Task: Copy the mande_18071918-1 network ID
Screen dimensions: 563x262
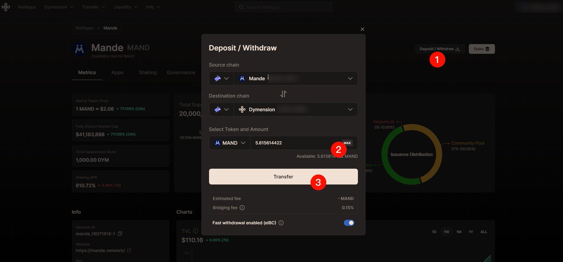Action: coord(120,234)
